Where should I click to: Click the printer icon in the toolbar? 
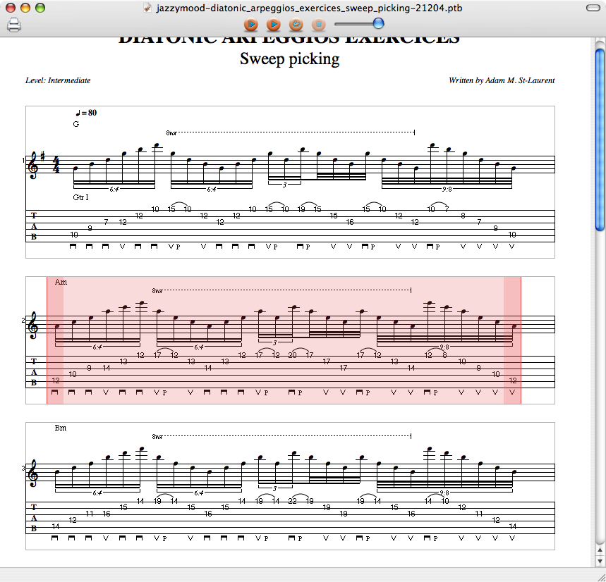[14, 25]
